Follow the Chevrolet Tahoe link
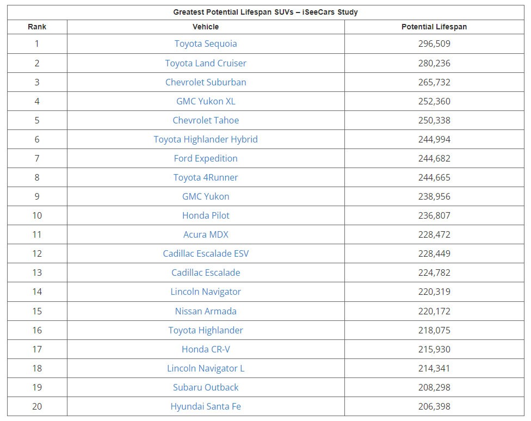Screen dimensions: 531x421 [206, 120]
